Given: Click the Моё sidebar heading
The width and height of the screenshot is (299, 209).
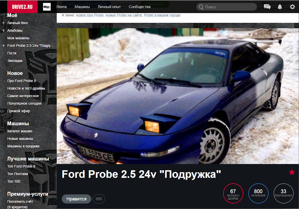Looking at the screenshot, I should 12,16.
